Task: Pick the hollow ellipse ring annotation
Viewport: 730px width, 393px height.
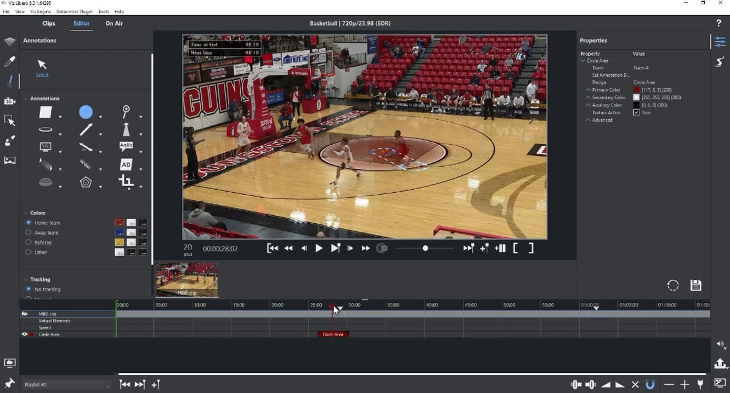Action: tap(46, 130)
